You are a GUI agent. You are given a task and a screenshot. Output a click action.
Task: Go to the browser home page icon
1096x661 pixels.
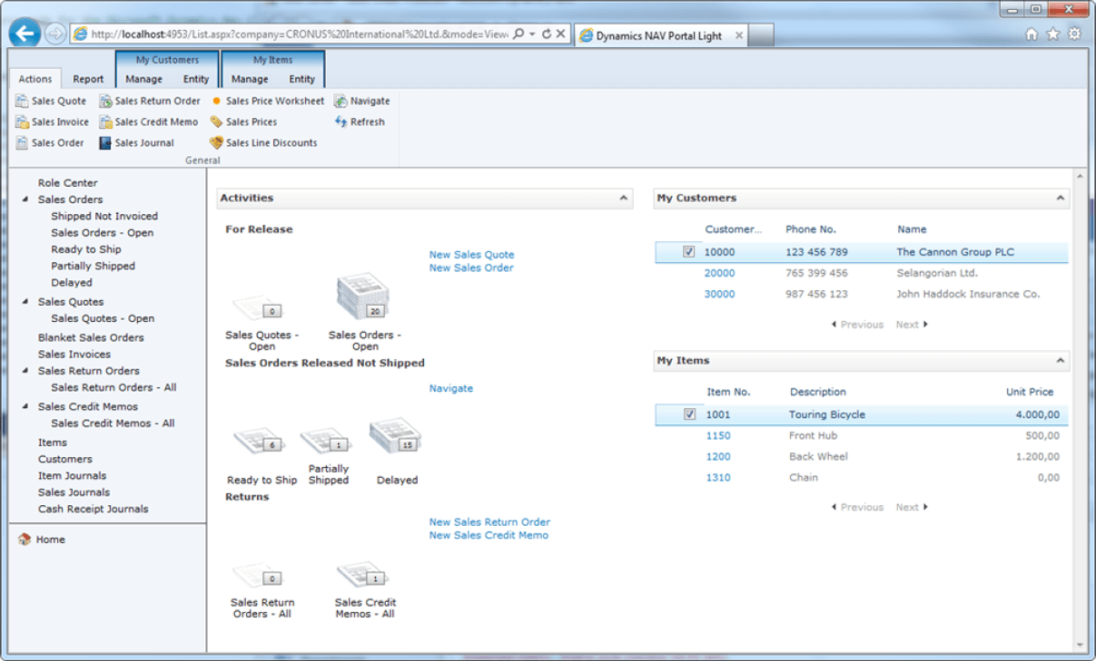[1032, 34]
